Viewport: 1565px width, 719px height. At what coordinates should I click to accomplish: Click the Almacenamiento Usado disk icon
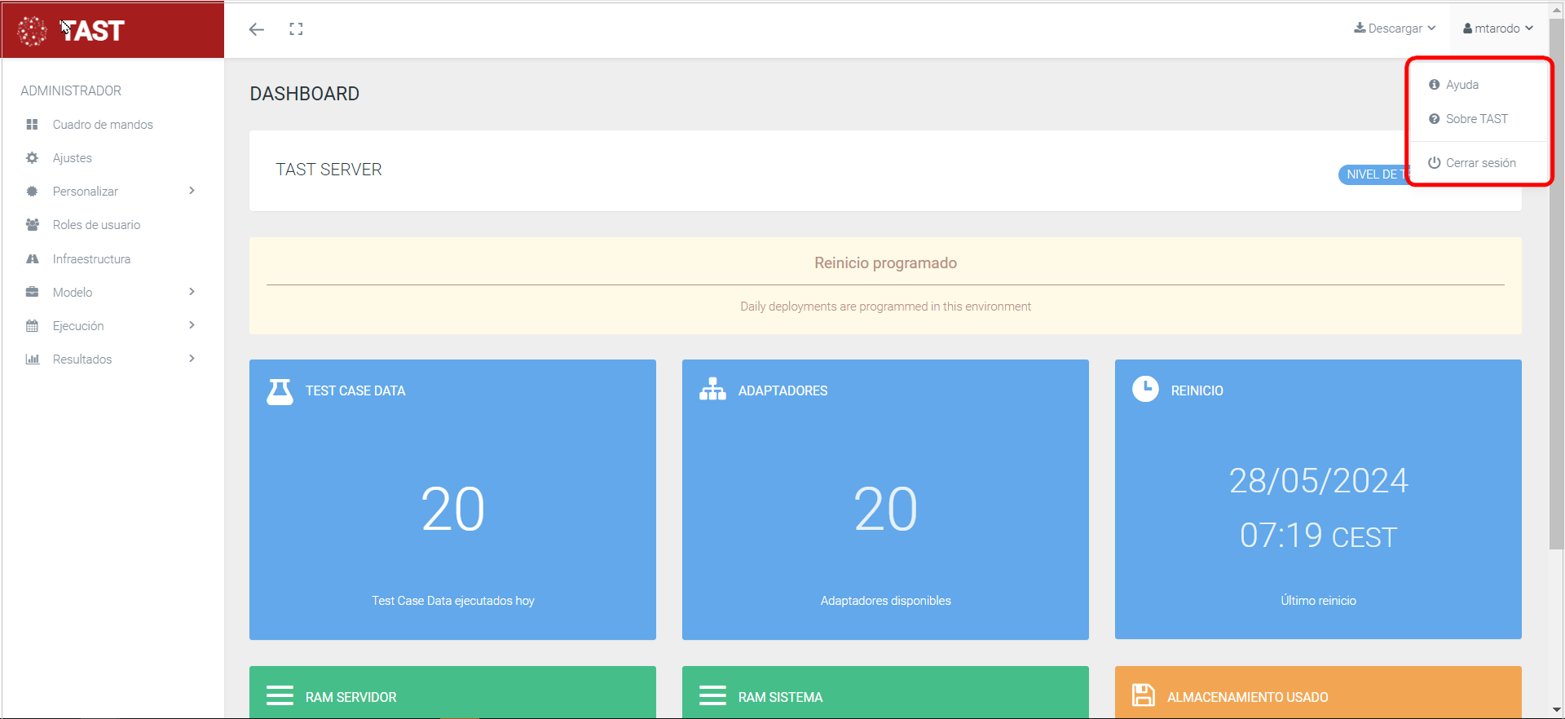(x=1144, y=695)
